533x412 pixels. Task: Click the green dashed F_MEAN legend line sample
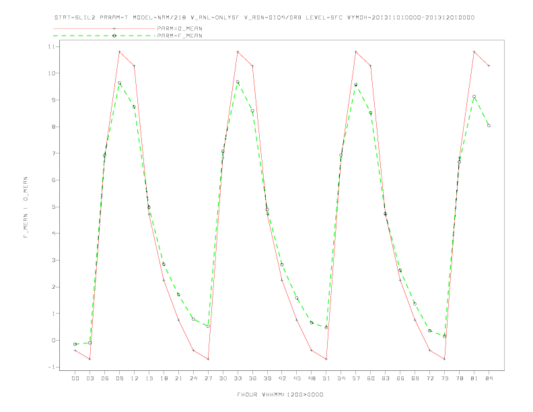(x=104, y=36)
